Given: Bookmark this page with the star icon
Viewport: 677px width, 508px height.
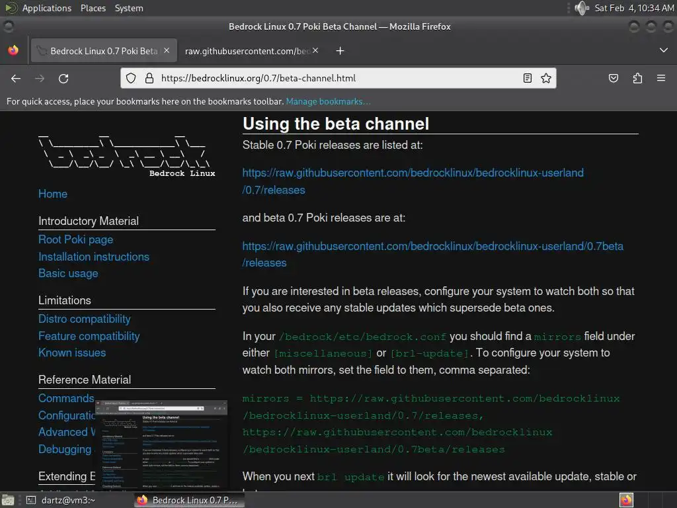Looking at the screenshot, I should pos(545,78).
